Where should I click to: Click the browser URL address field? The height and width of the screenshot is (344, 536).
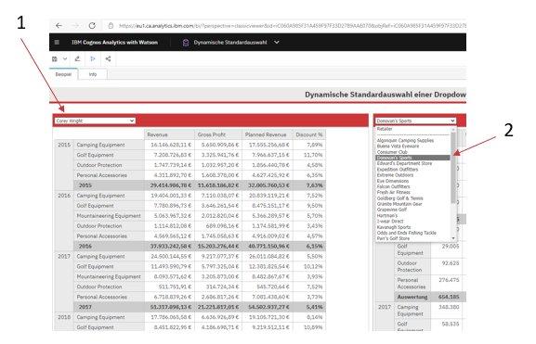293,26
